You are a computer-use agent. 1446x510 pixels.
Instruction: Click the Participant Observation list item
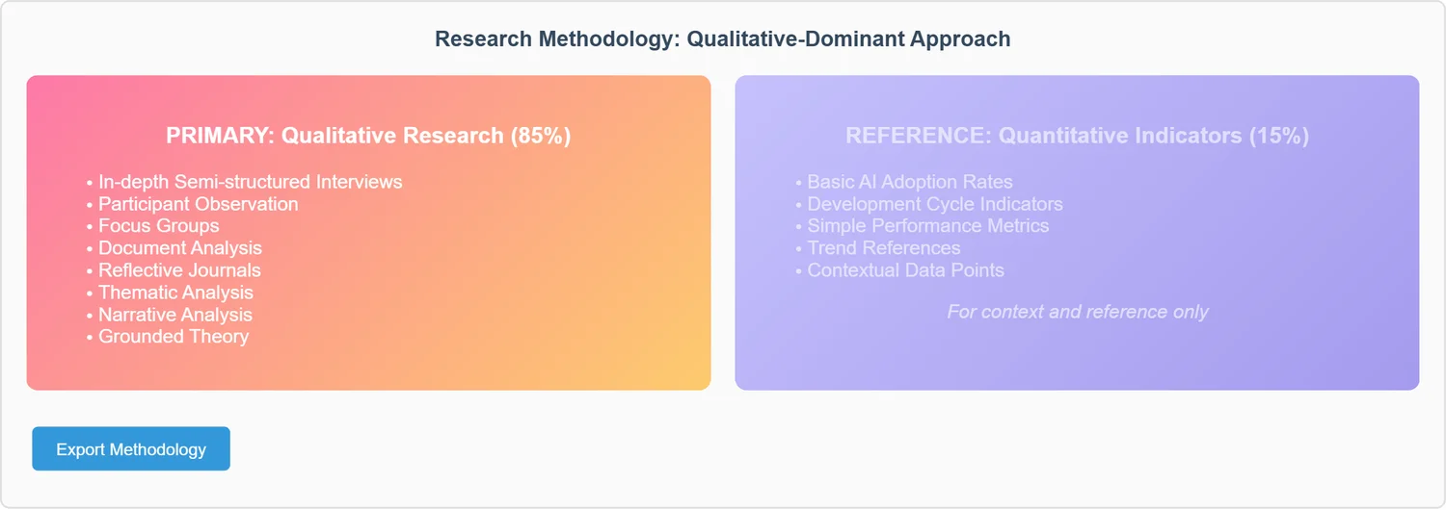tap(198, 204)
